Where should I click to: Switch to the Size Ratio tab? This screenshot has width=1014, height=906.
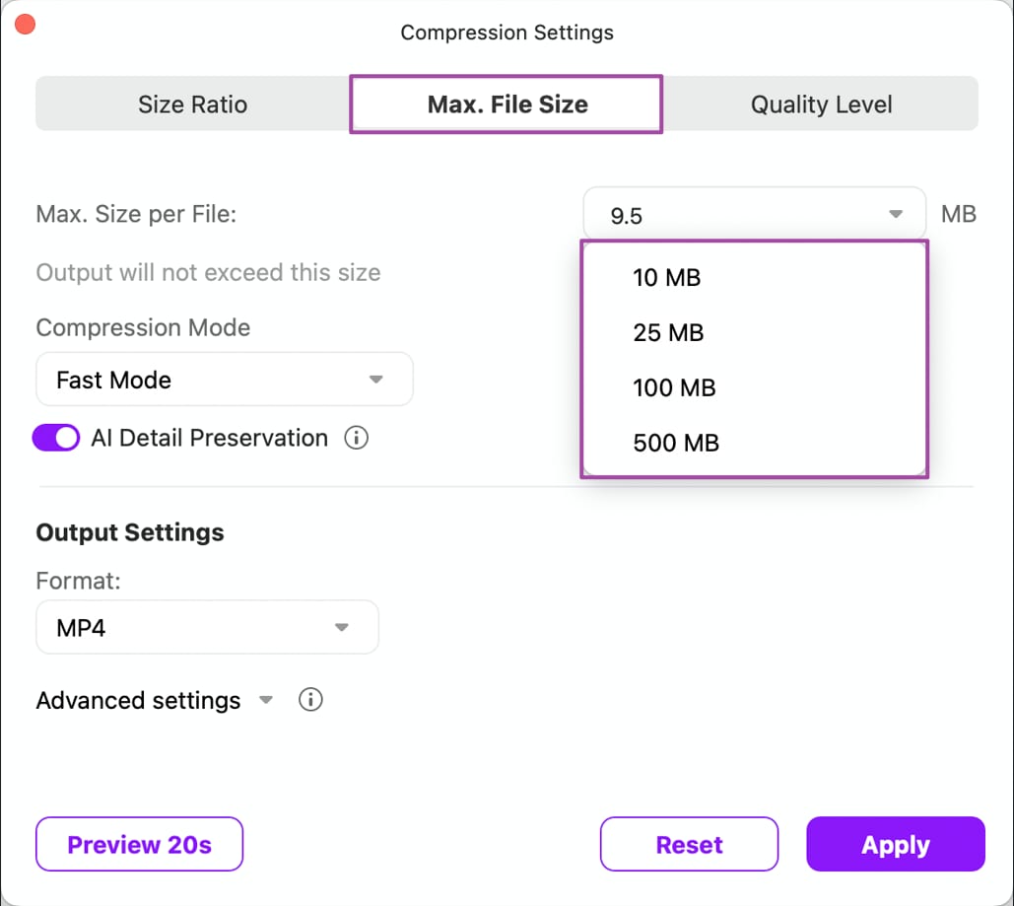pyautogui.click(x=193, y=105)
